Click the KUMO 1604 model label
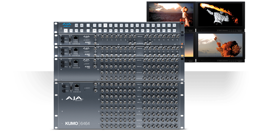This screenshot has width=260, height=135. (88, 43)
